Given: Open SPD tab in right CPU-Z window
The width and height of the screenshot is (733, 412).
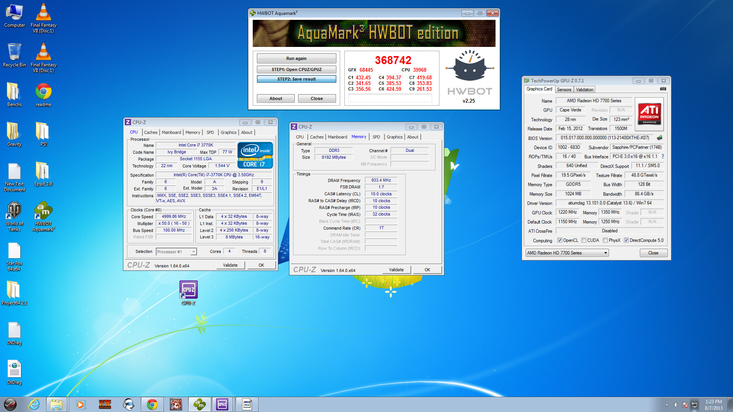Looking at the screenshot, I should (x=376, y=137).
